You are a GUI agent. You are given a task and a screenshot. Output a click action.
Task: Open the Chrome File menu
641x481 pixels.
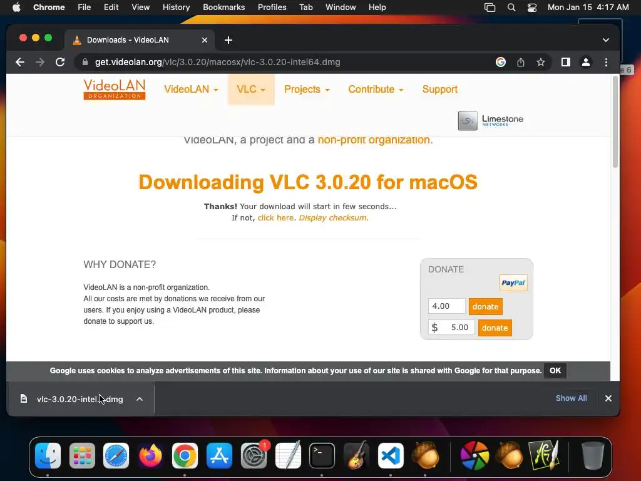(85, 8)
